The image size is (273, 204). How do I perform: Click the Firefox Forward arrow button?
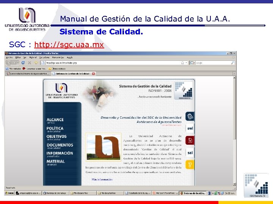point(14,63)
